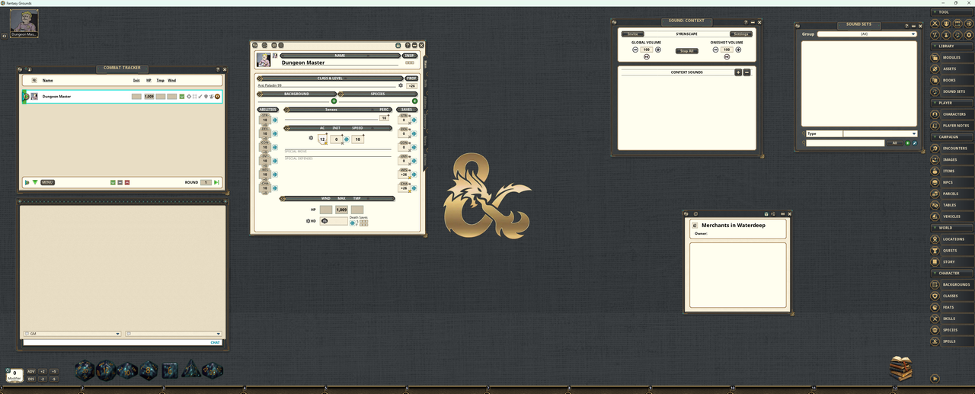Open the GM speaker dropdown in chat

(72, 334)
